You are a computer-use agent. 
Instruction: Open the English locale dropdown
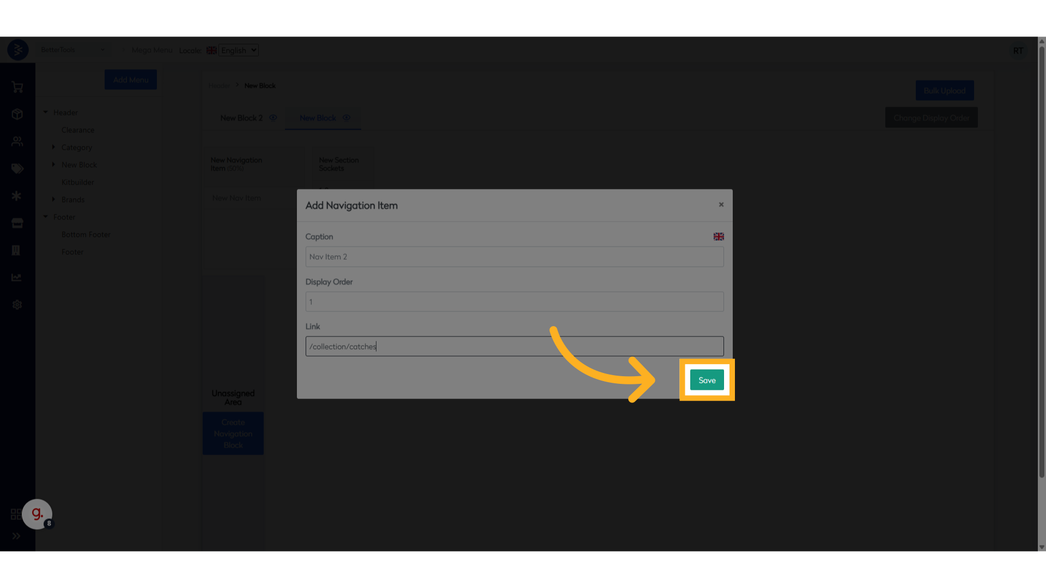tap(239, 50)
